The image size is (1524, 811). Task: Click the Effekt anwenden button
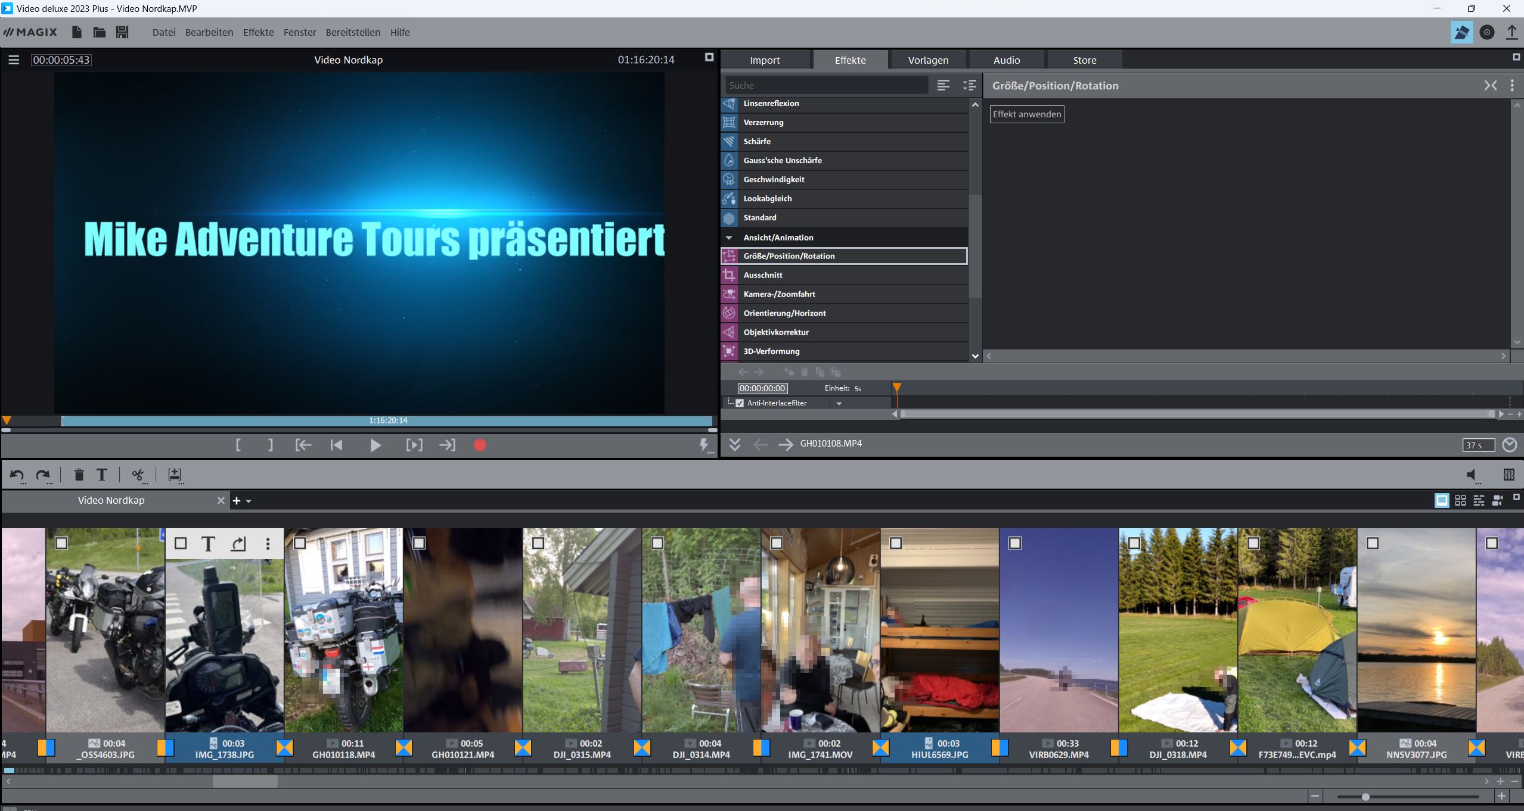pos(1027,114)
